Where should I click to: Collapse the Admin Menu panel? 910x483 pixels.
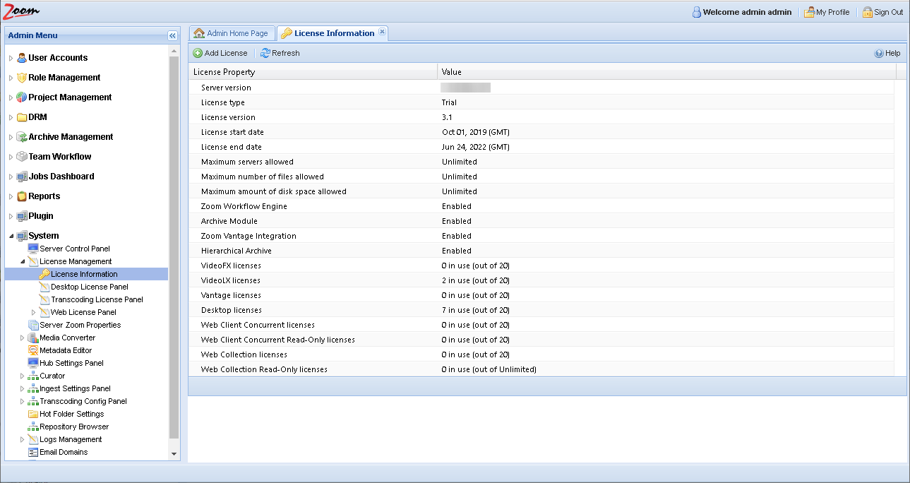click(x=172, y=35)
